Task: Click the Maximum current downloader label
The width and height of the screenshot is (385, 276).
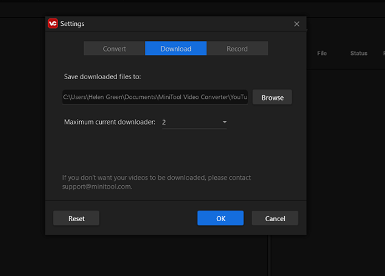Action: coord(110,122)
